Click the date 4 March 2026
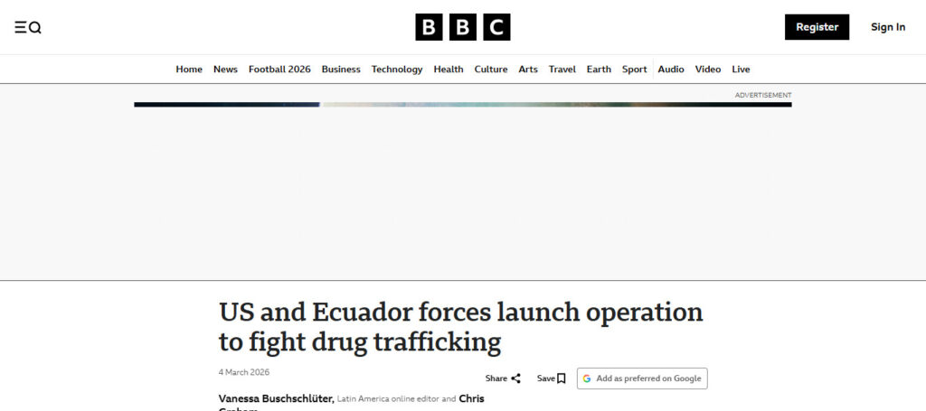Viewport: 926px width, 411px height. click(x=244, y=372)
